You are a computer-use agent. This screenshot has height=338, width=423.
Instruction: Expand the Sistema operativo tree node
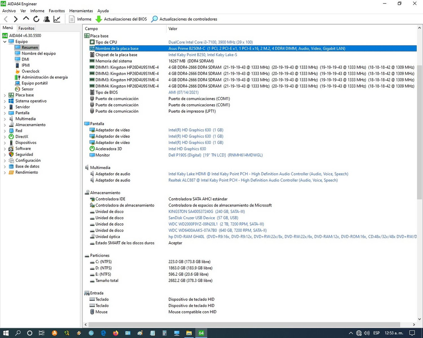[5, 101]
